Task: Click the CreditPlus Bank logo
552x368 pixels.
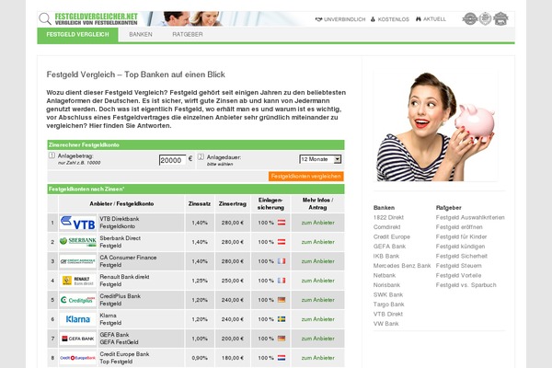Action: coord(78,300)
